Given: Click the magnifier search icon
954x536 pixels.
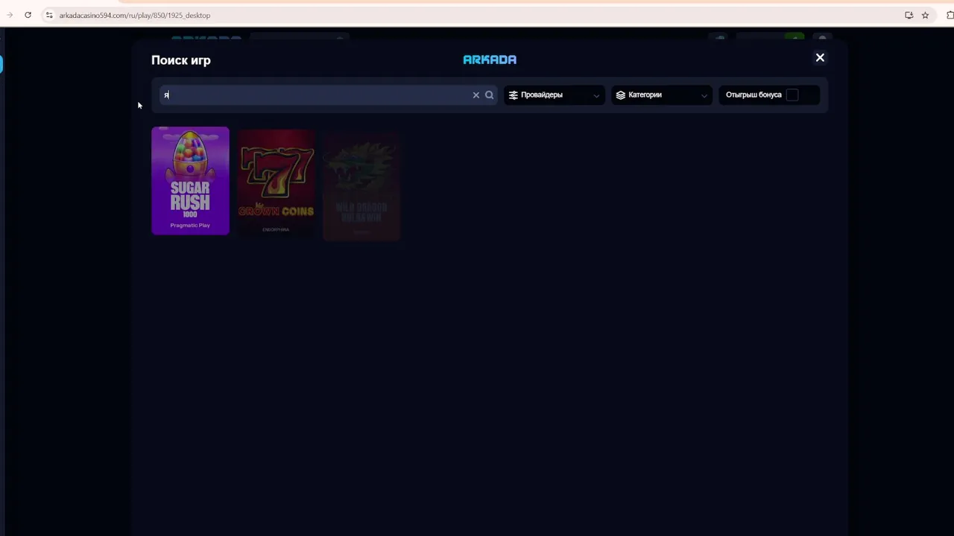Looking at the screenshot, I should [x=490, y=95].
